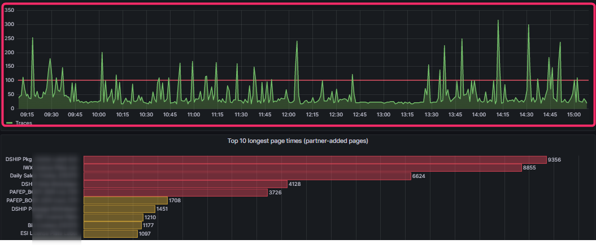Click the 09:15 time axis label
596x248 pixels.
tap(27, 115)
